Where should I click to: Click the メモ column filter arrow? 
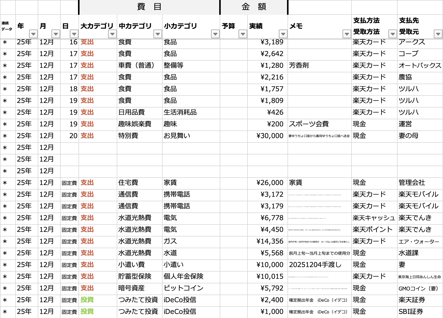click(347, 34)
